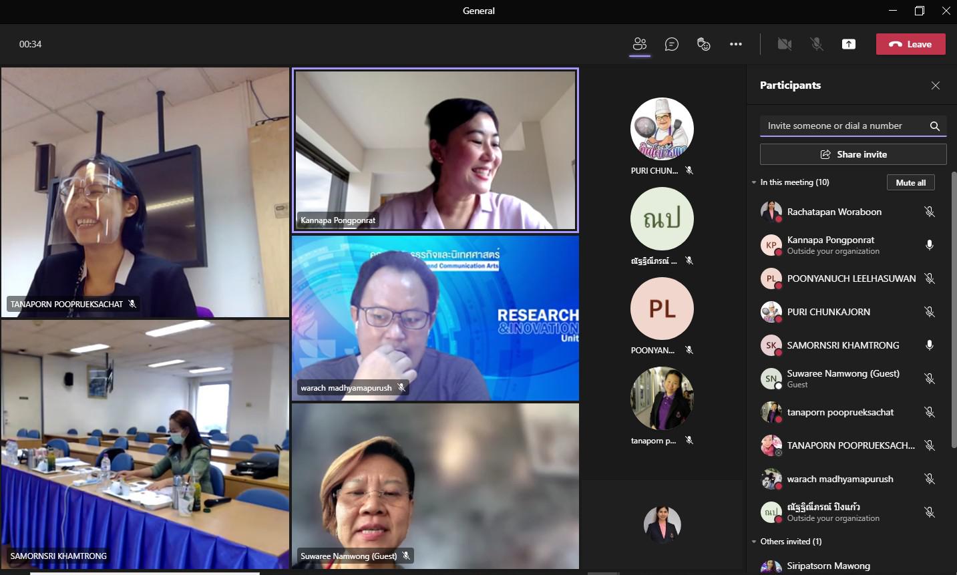Mute SAMORNSRI KHAMTRONG's microphone in list

click(x=929, y=345)
